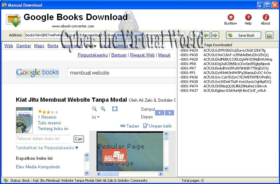Click viewer horizontal scroll right arrow
The height and width of the screenshot is (184, 280).
pyautogui.click(x=160, y=174)
